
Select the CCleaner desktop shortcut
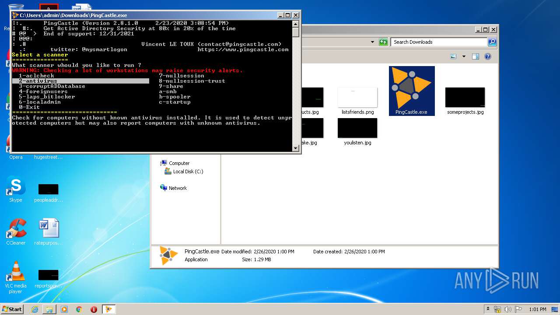click(16, 232)
